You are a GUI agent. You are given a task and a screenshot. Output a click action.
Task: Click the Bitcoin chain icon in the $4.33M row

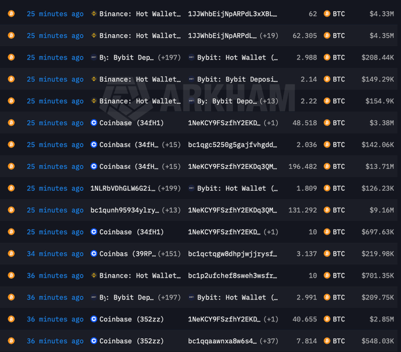[11, 14]
